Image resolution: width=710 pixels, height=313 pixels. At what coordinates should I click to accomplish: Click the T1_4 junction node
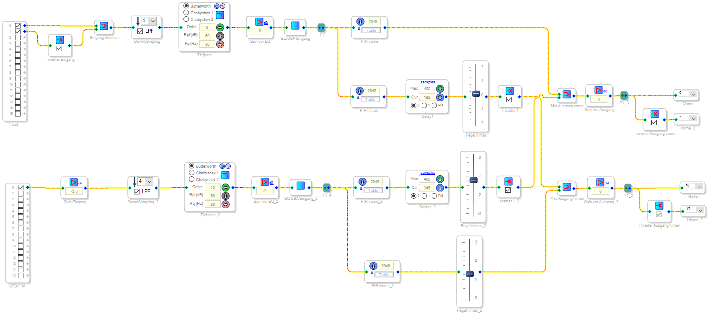click(327, 188)
